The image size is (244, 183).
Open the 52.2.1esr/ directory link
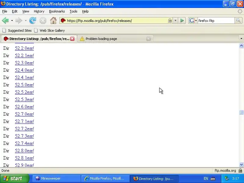pyautogui.click(x=24, y=56)
